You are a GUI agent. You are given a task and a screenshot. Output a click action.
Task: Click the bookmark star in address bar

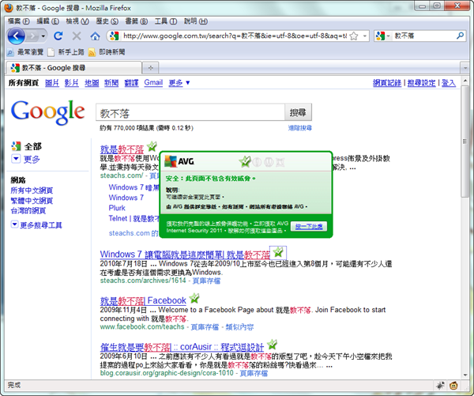pyautogui.click(x=353, y=36)
